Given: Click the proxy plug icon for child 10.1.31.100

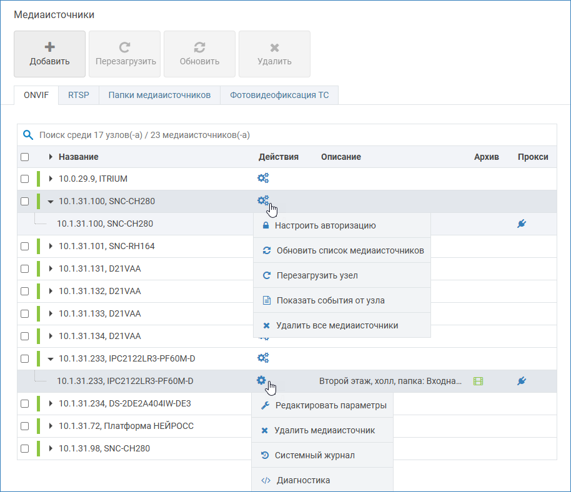Looking at the screenshot, I should (522, 224).
